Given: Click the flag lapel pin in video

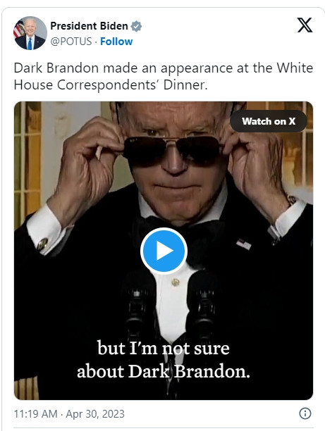Looking at the screenshot, I should (243, 244).
